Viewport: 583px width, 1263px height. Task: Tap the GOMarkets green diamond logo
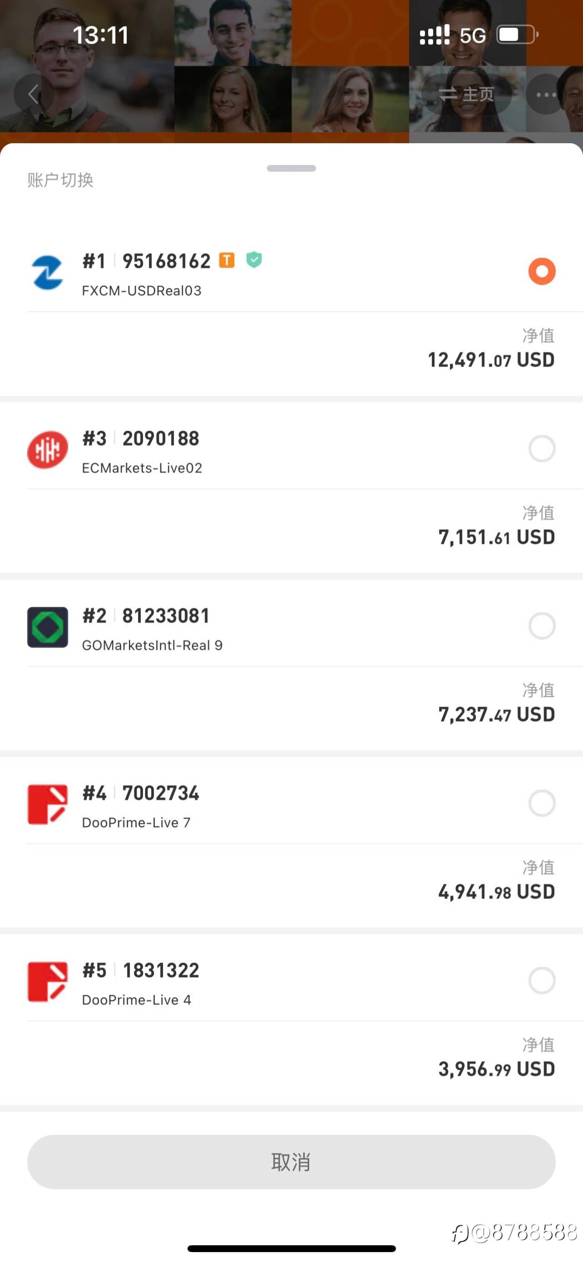coord(47,627)
